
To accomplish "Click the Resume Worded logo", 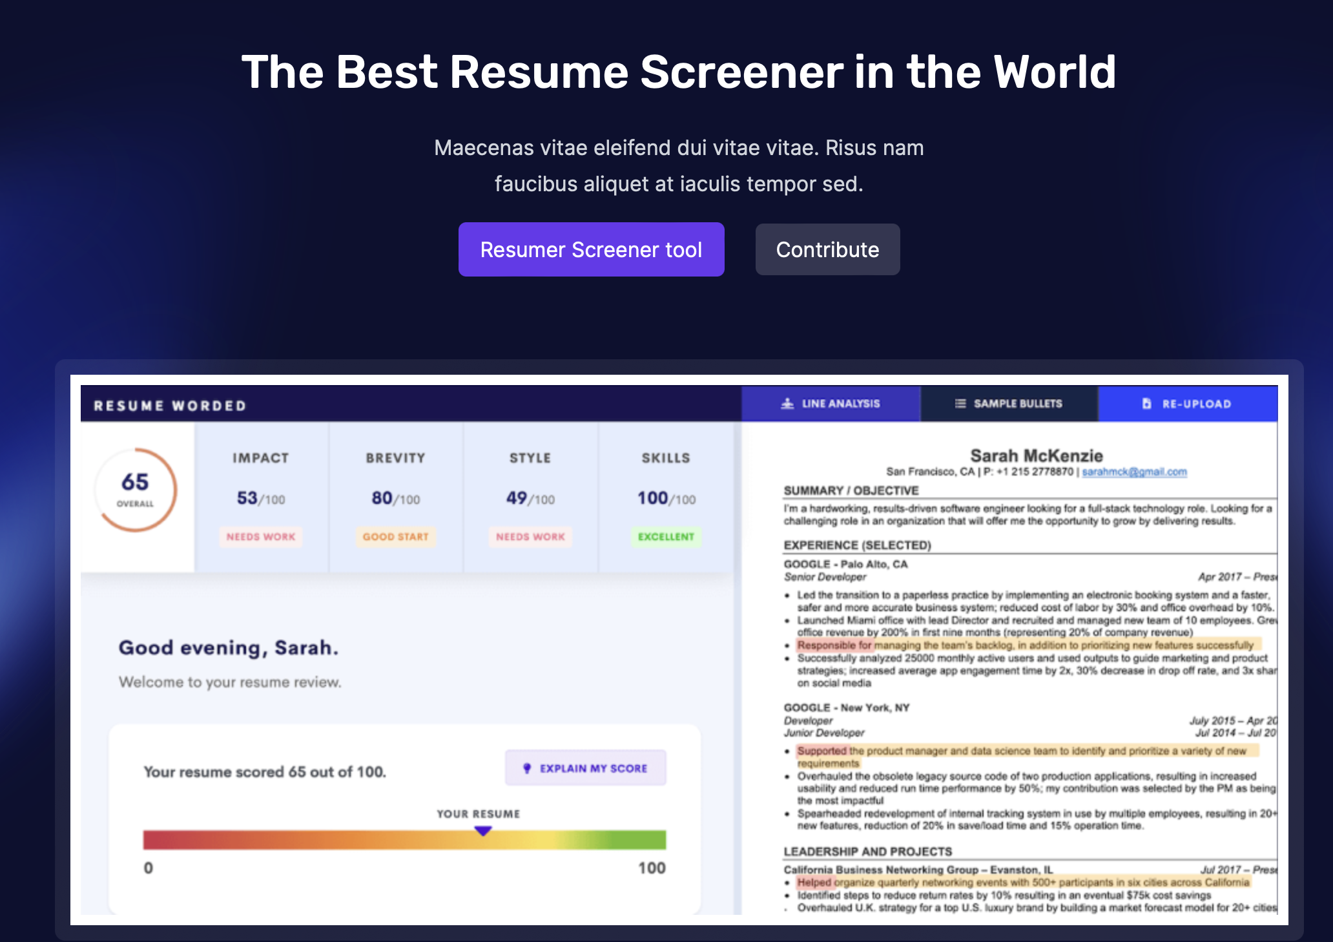I will pos(170,406).
